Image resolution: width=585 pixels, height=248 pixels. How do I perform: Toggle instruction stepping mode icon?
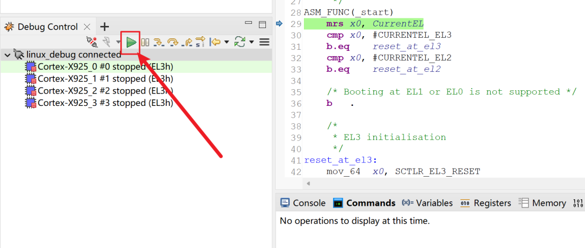[x=200, y=42]
